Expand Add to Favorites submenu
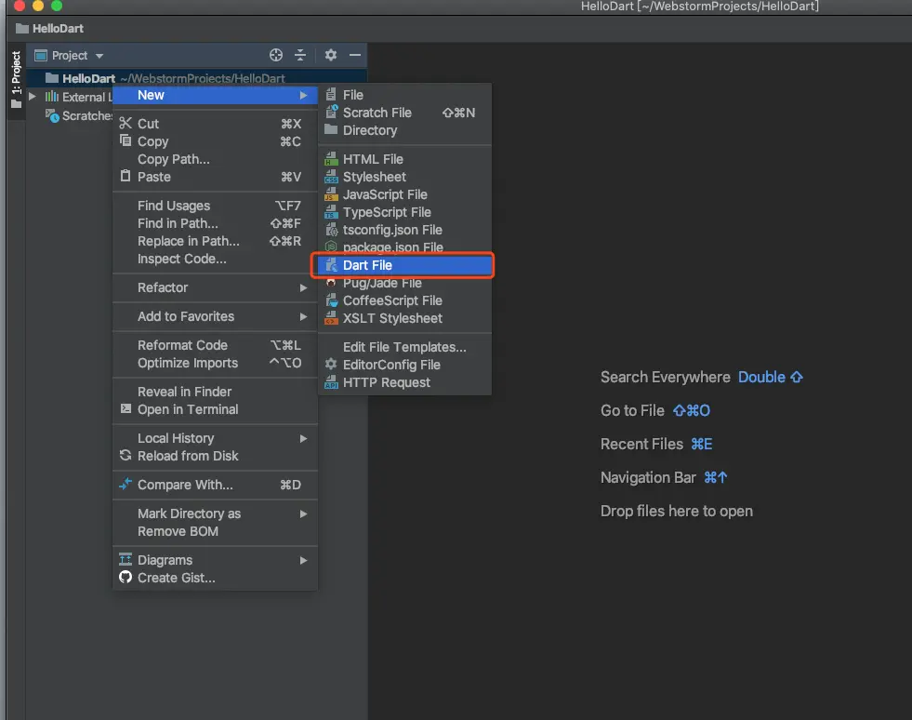 [215, 316]
